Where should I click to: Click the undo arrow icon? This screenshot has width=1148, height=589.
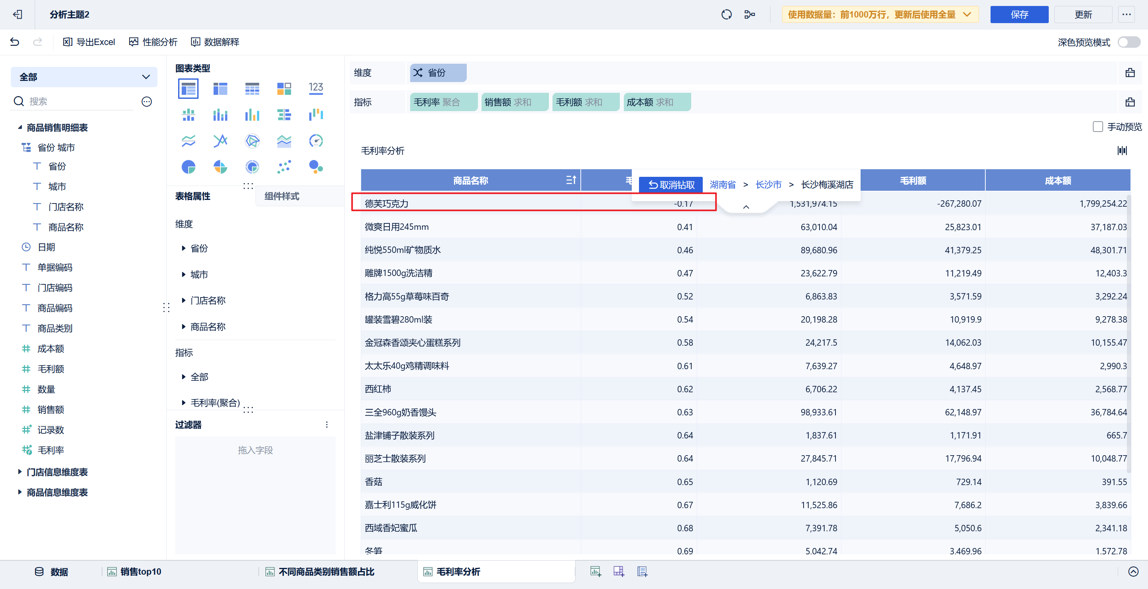(x=15, y=42)
